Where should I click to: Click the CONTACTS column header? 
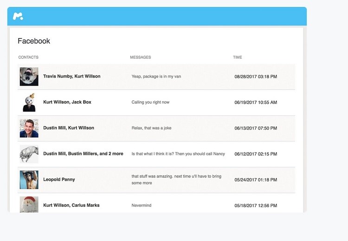pyautogui.click(x=28, y=57)
